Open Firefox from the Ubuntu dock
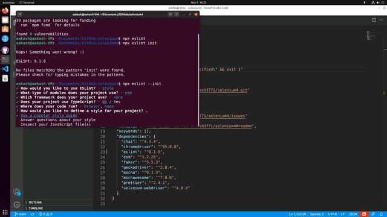This screenshot has width=387, height=217. tap(5, 11)
